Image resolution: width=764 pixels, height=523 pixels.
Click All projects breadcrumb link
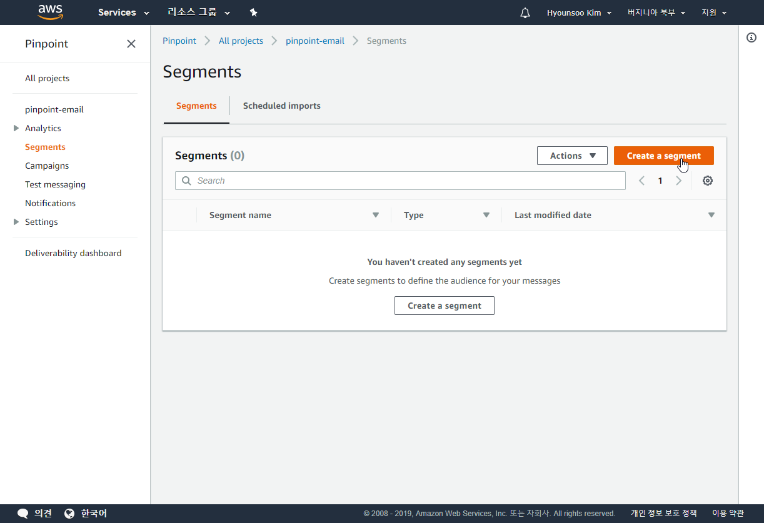pos(241,41)
